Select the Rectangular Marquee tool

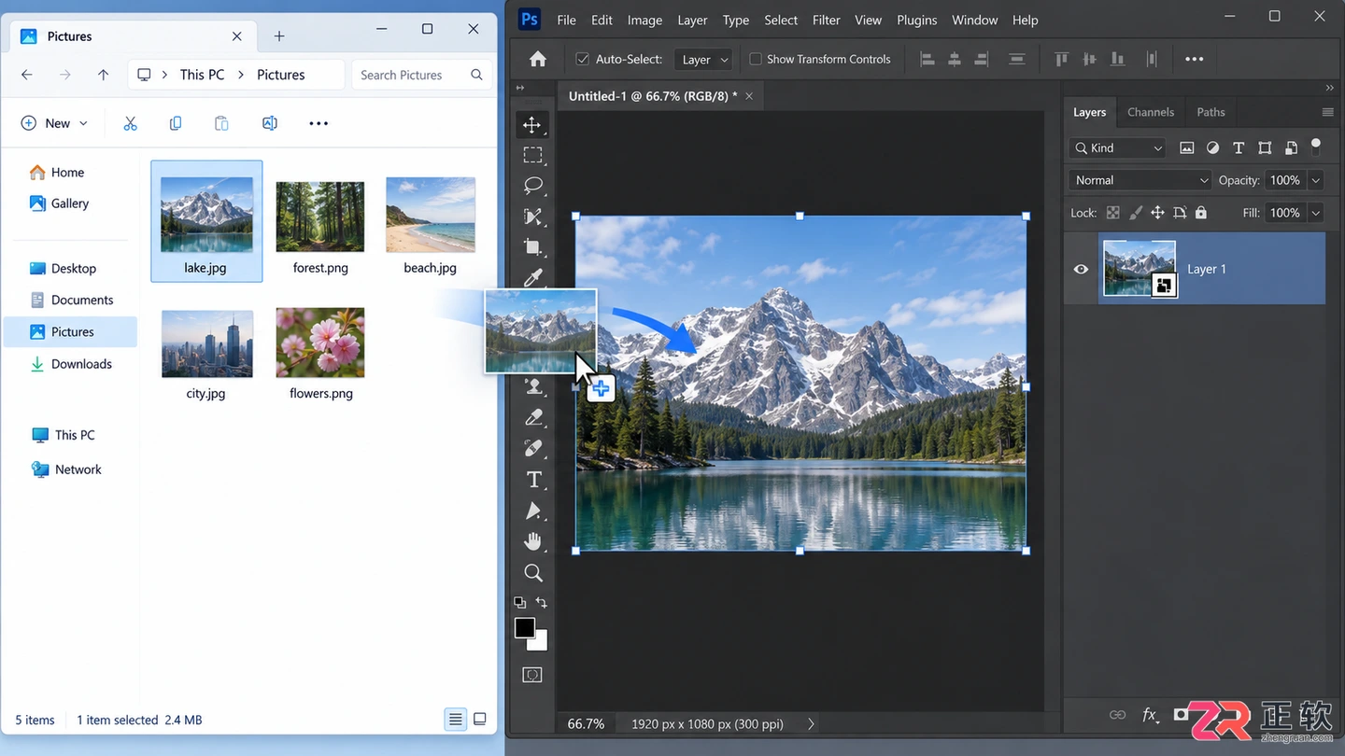tap(532, 155)
